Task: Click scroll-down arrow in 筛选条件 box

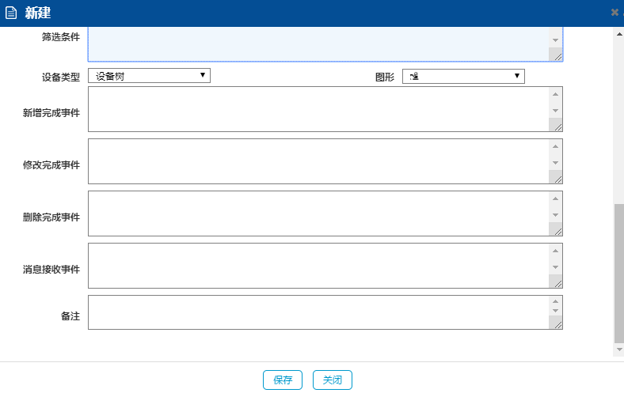Action: 556,40
